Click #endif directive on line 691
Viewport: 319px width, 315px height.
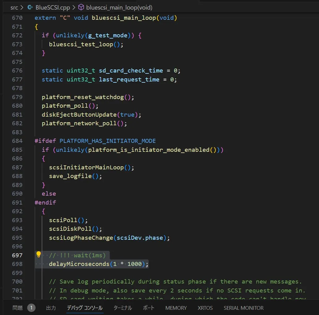[x=45, y=202]
